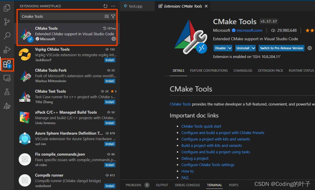Install the Vcpkg CMake Tools extension

coord(110,60)
